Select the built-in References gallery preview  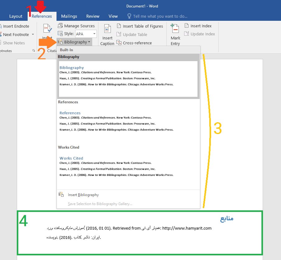click(x=128, y=124)
